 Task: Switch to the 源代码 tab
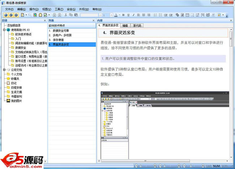(x=137, y=26)
